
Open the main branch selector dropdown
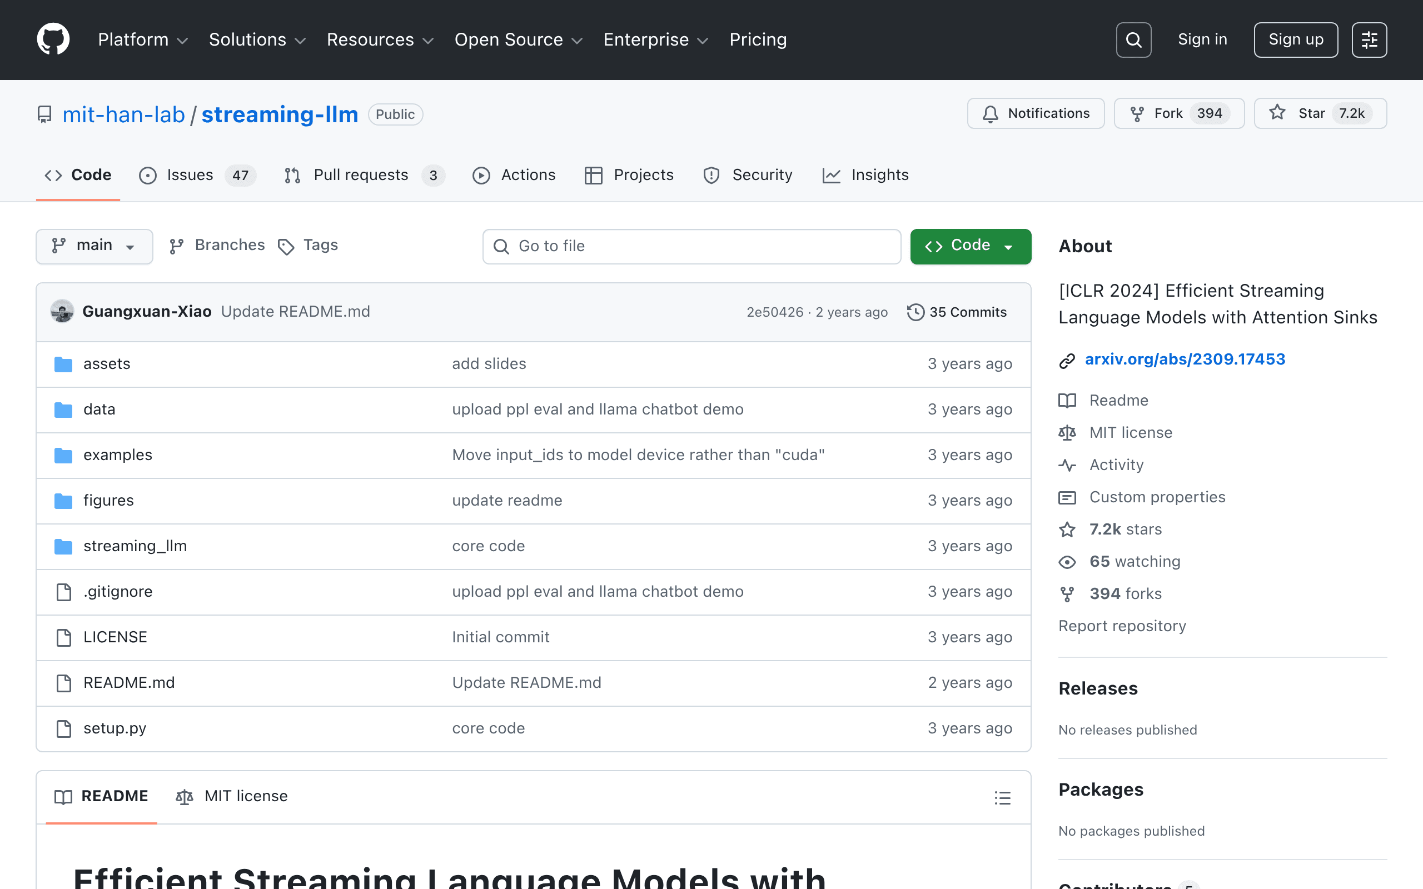(94, 246)
